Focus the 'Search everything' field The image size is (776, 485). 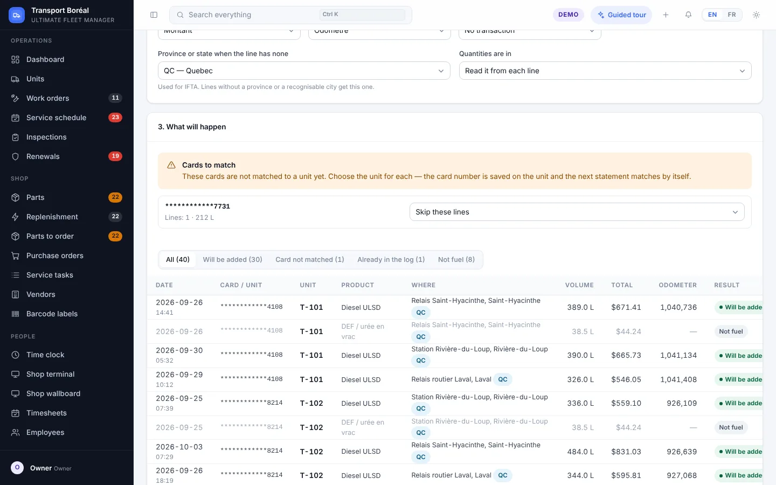(290, 15)
